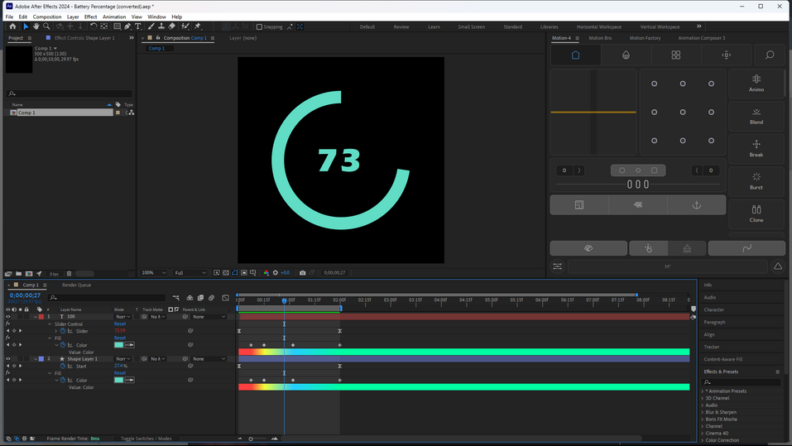This screenshot has width=792, height=446.
Task: Switch to the Motion Bro tab
Action: pyautogui.click(x=601, y=38)
